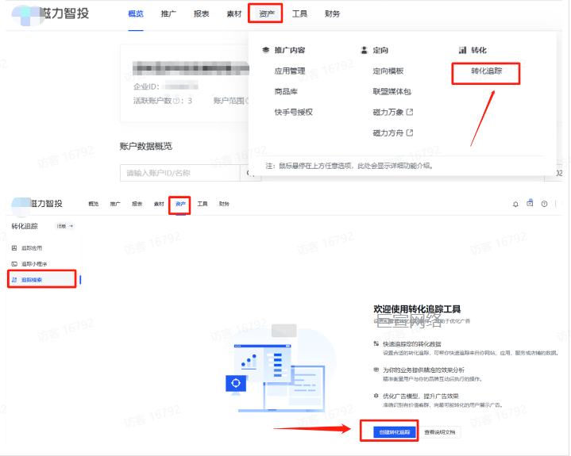The height and width of the screenshot is (456, 571).
Task: Open 推广 tab in the account overview header
Action: [x=168, y=13]
